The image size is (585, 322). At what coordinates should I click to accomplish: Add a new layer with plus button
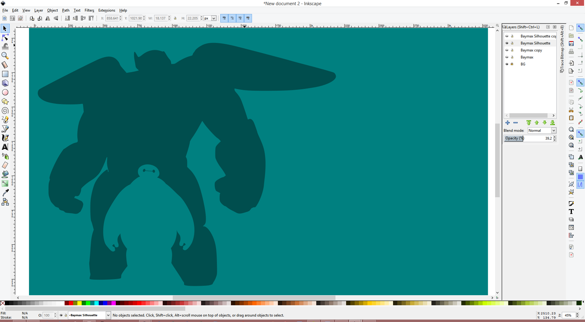pos(508,123)
